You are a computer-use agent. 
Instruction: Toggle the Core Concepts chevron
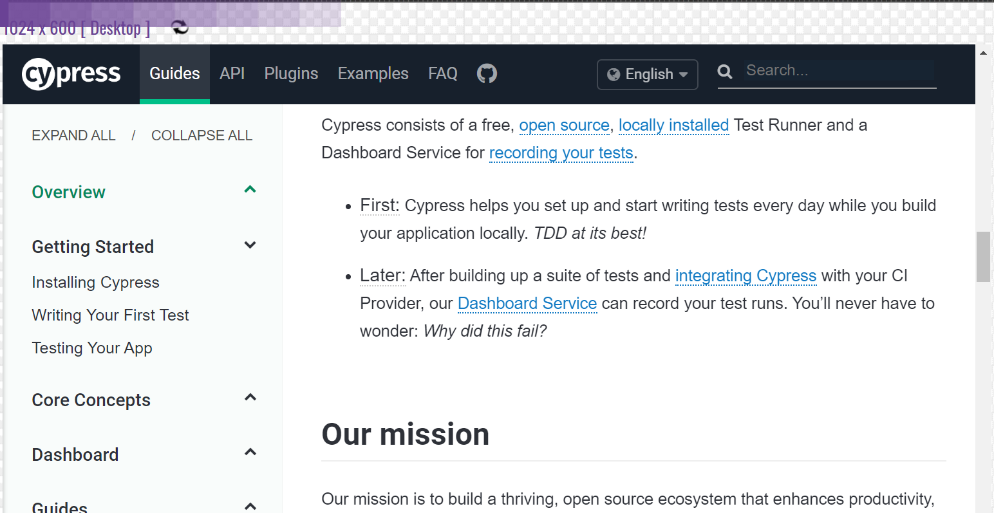click(250, 397)
